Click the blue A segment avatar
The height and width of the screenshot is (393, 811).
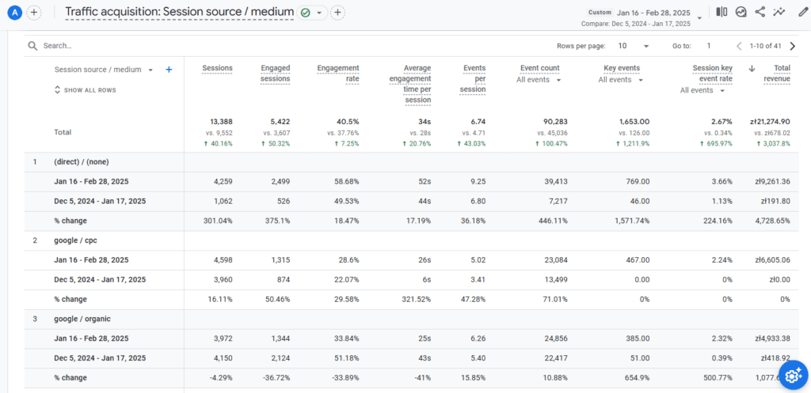(16, 12)
